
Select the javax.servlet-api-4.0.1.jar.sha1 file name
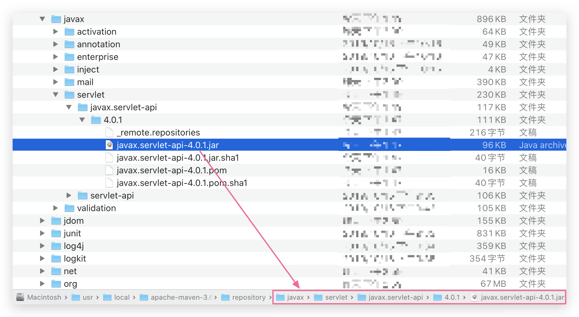[x=178, y=158]
